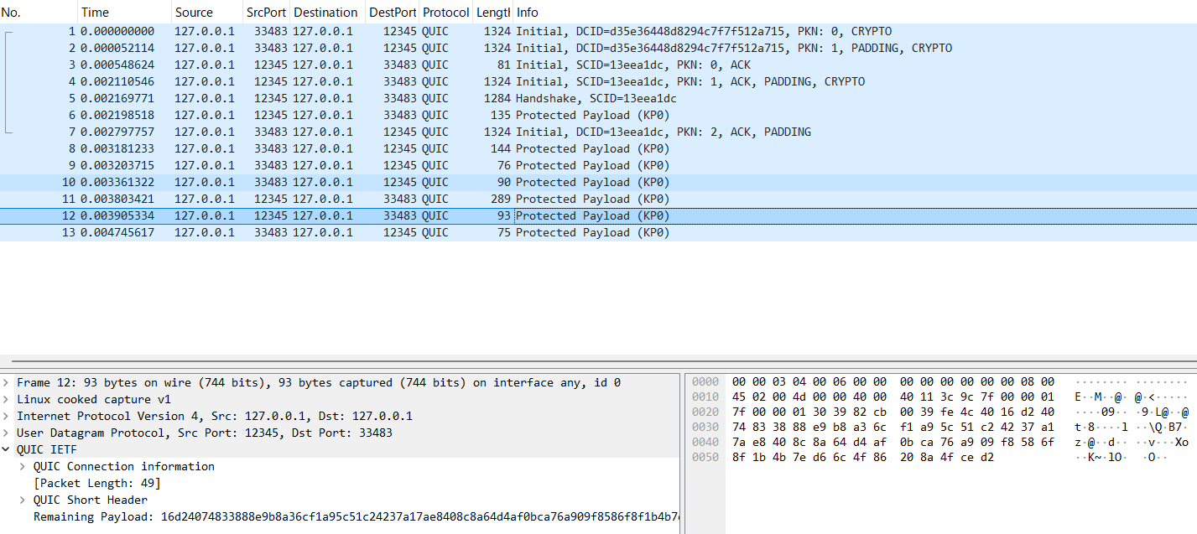Click hex offset 0040 row
The width and height of the screenshot is (1197, 534).
point(705,443)
